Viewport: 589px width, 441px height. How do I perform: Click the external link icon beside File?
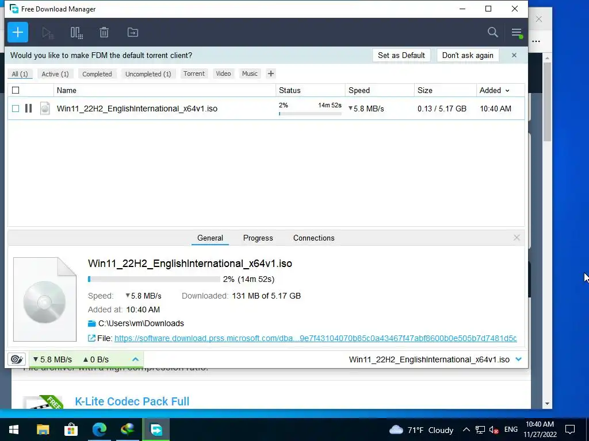click(91, 338)
